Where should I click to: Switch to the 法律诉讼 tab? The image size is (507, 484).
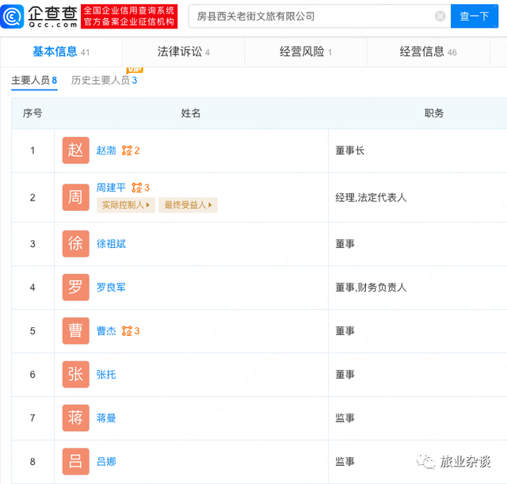pyautogui.click(x=183, y=52)
